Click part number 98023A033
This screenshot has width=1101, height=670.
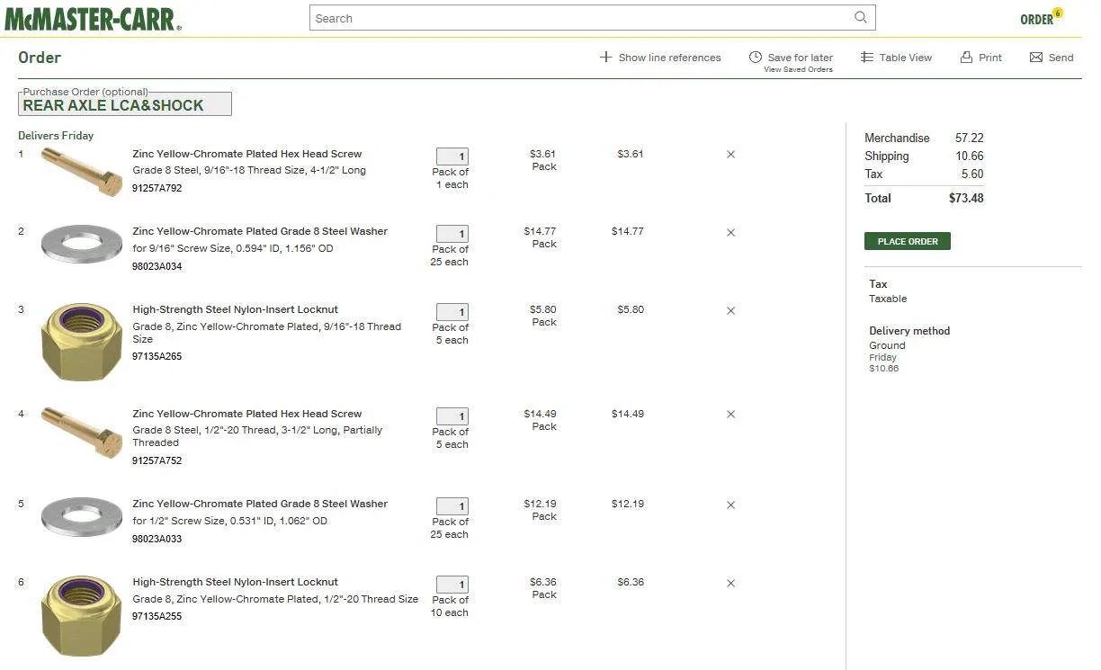(157, 539)
